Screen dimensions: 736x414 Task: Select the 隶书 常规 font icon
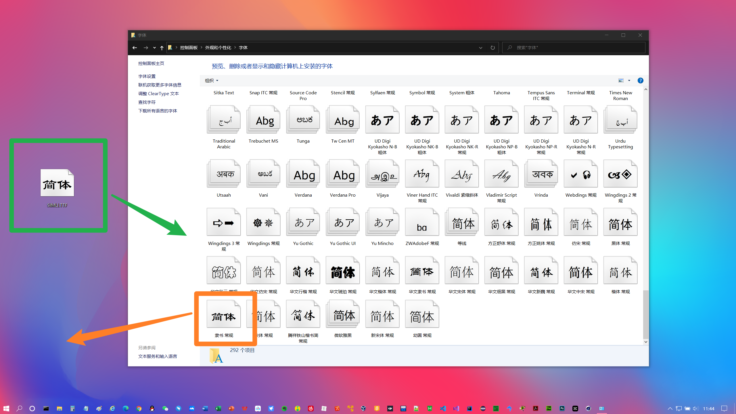click(224, 314)
